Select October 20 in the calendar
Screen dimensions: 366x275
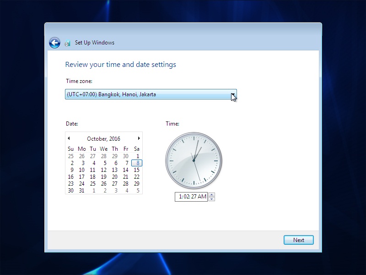pyautogui.click(x=115, y=177)
